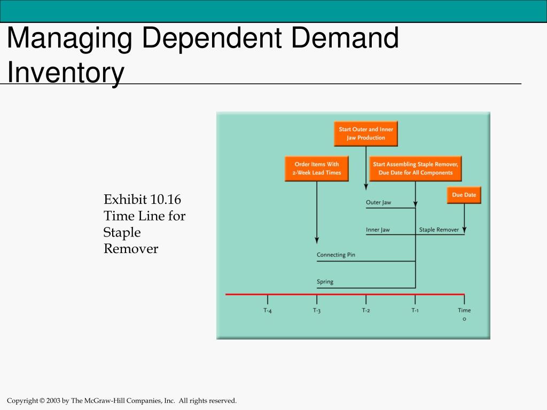
Task: Select the 'Staple Remover' label
Action: (x=439, y=230)
